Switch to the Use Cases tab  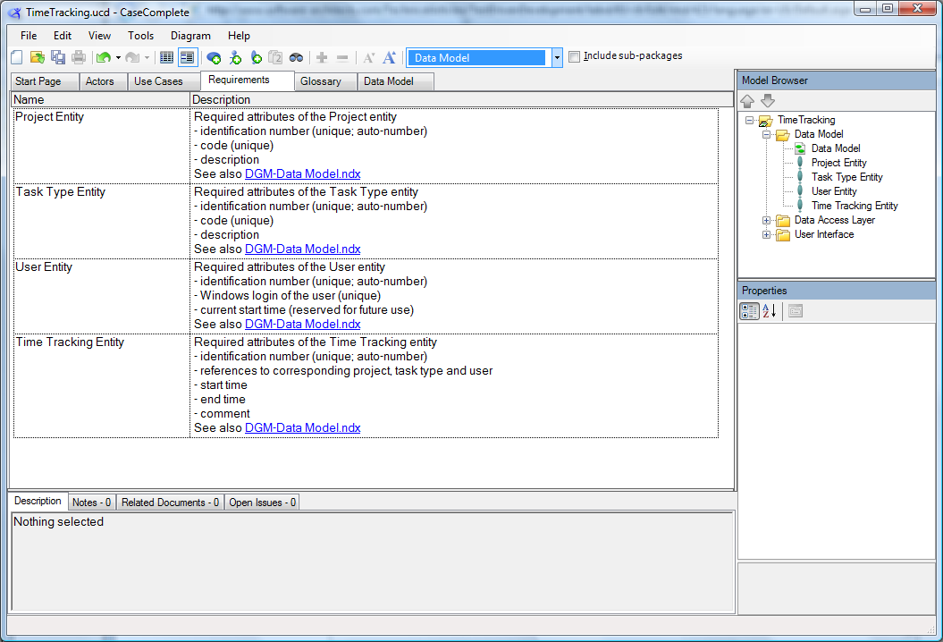pos(164,81)
